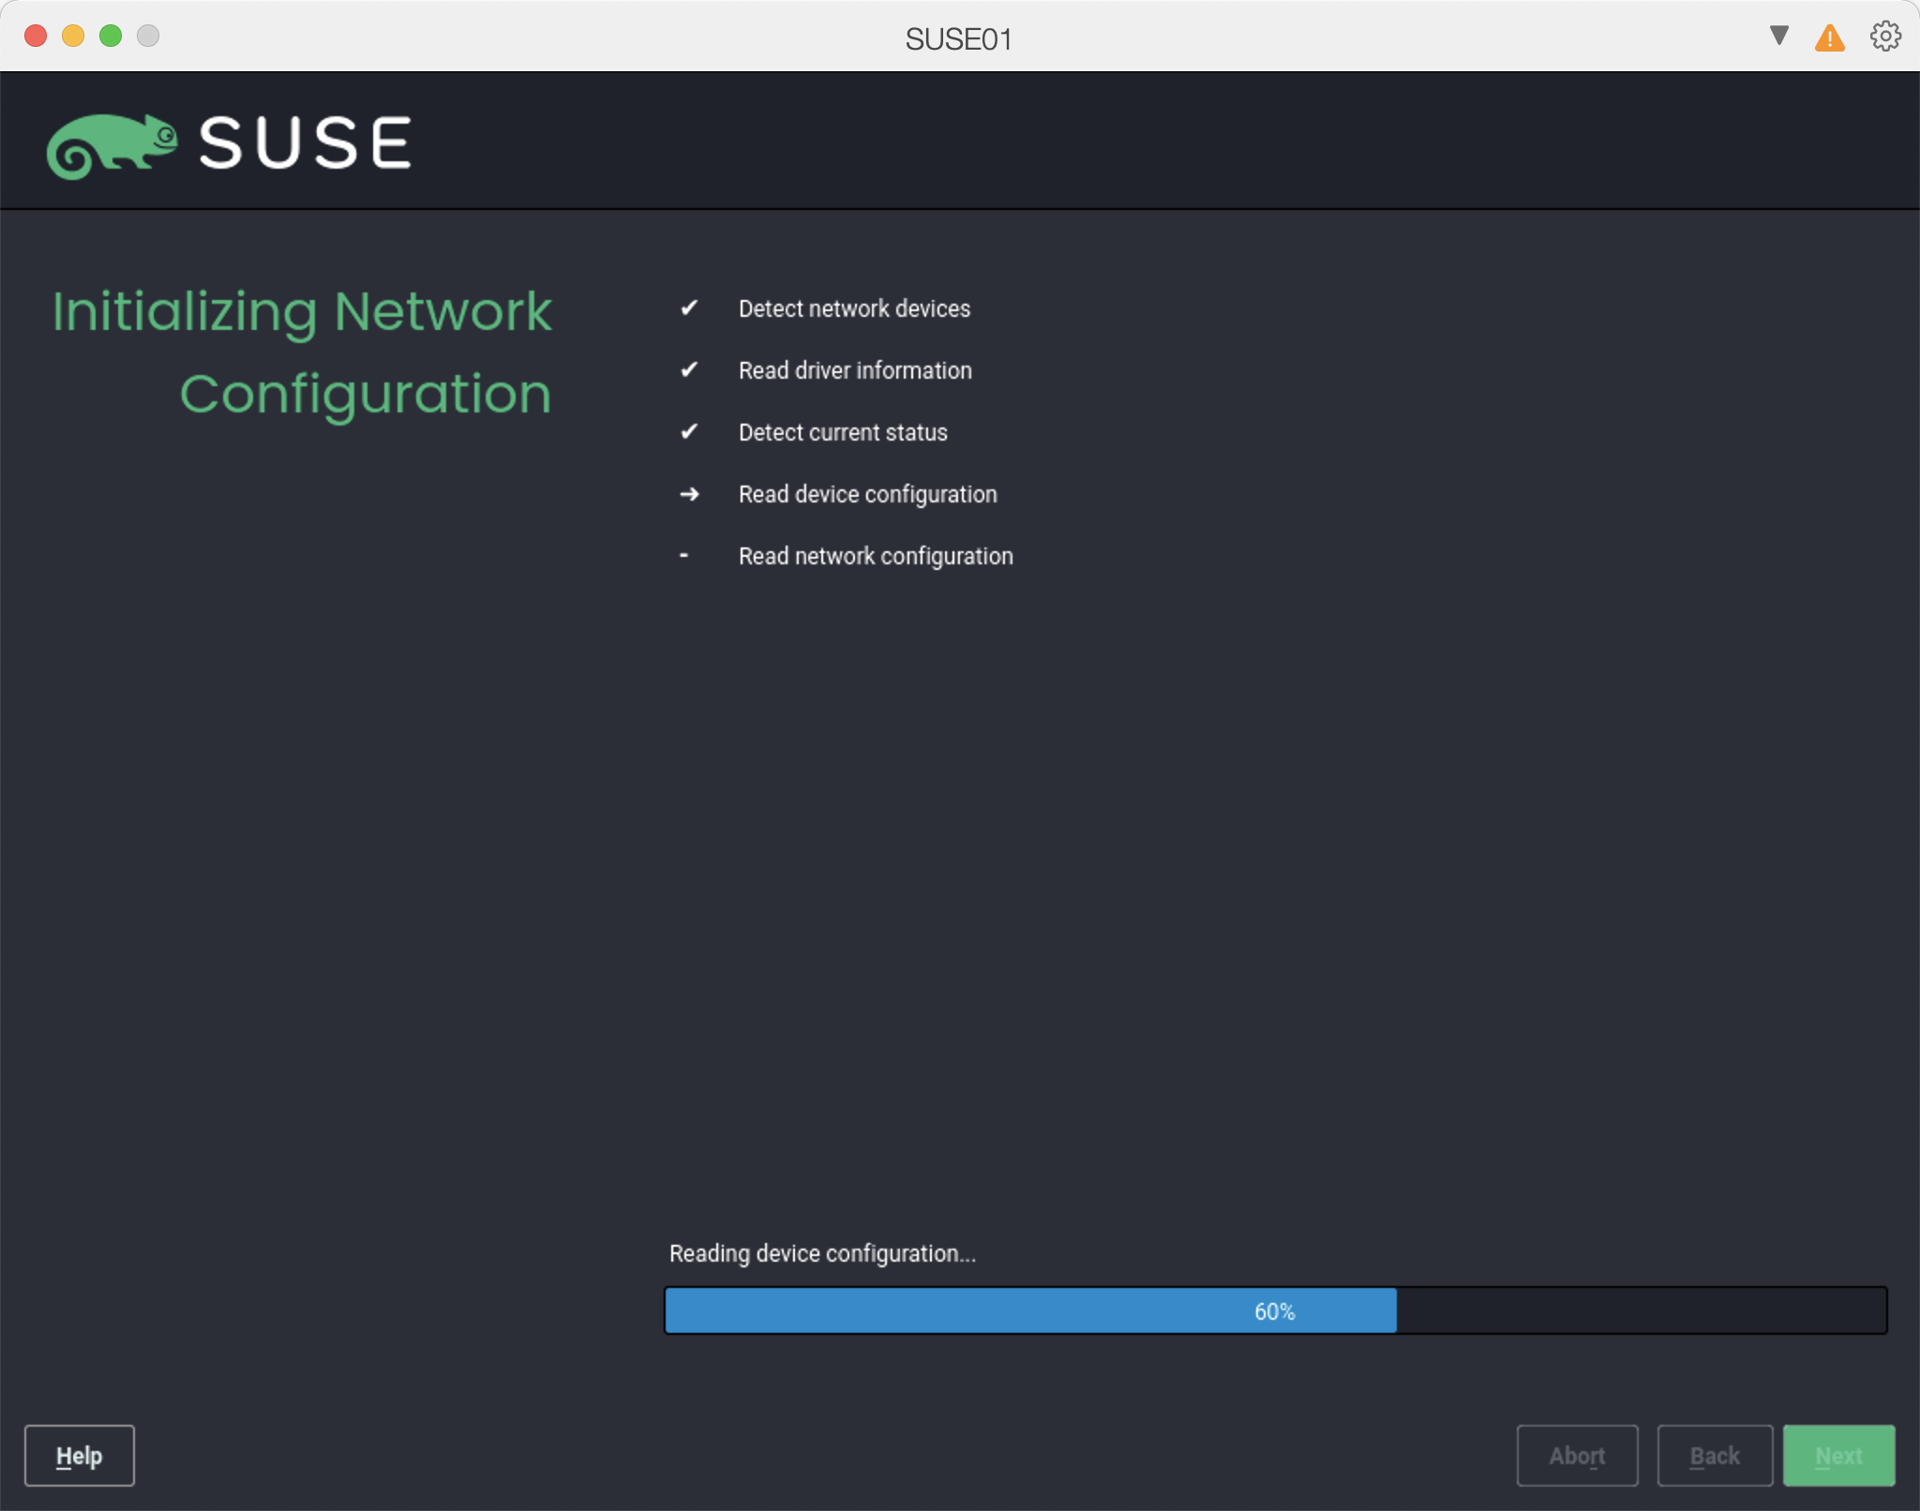Click checkmark beside Detect network devices

click(689, 307)
